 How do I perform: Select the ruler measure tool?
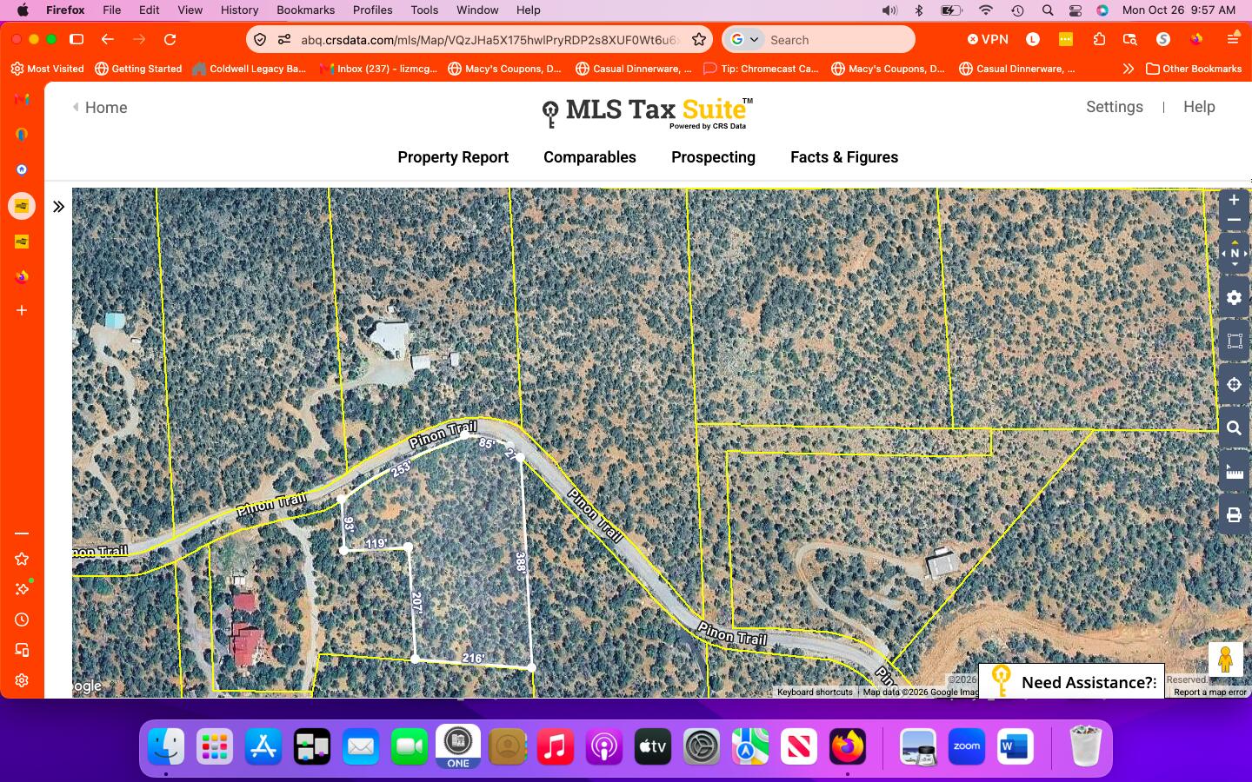[1235, 472]
